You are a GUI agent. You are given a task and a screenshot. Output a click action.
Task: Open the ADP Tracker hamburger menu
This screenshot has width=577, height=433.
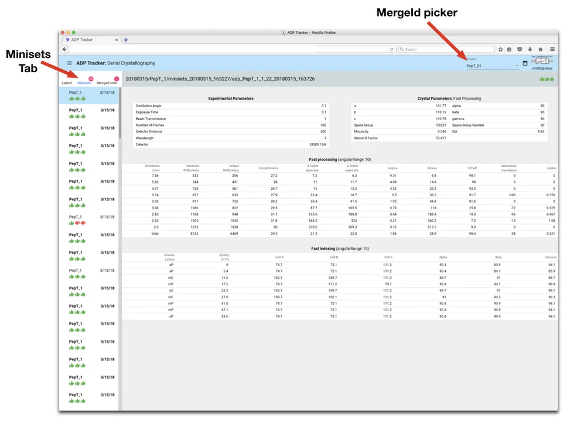70,63
